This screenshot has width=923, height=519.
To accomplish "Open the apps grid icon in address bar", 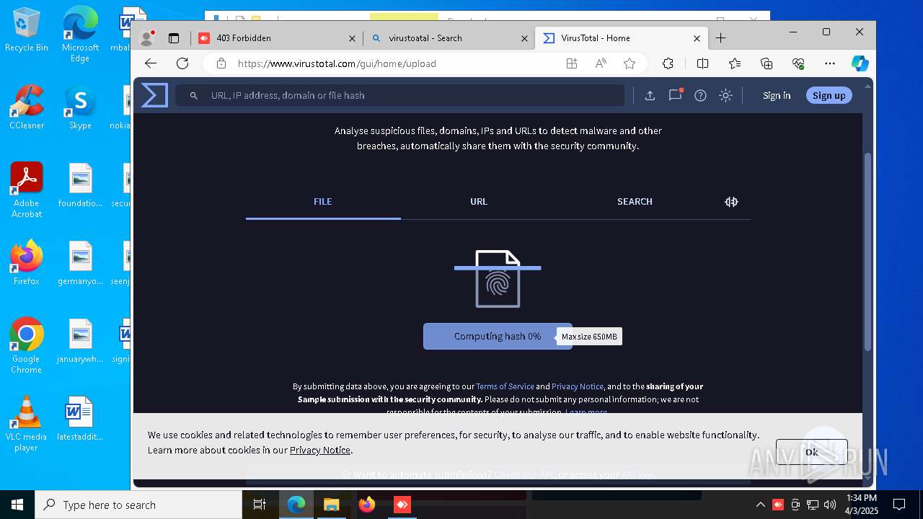I will pos(572,63).
